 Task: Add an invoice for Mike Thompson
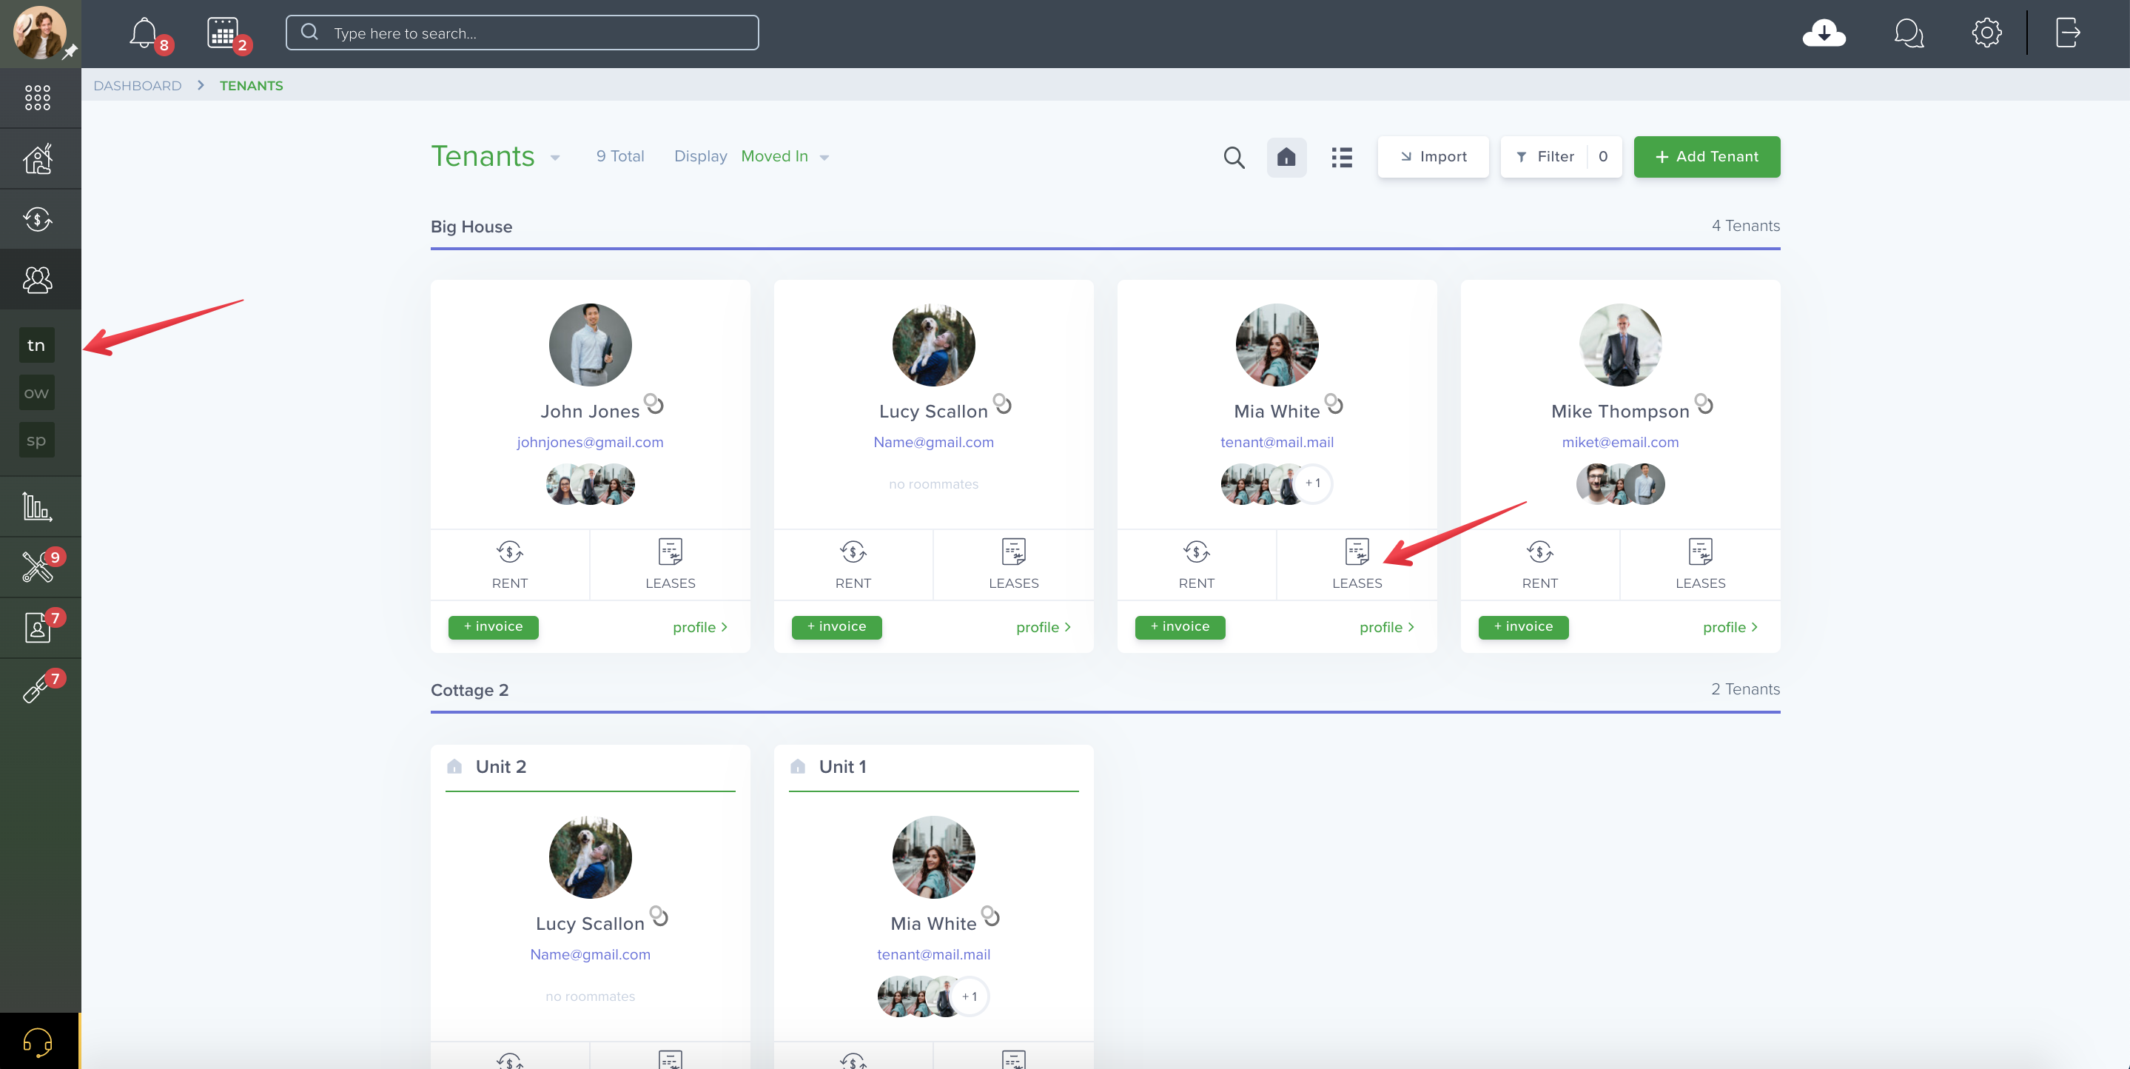1523,627
